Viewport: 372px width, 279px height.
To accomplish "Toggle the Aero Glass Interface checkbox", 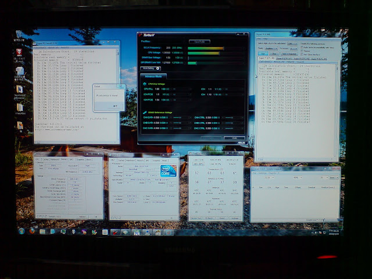I will click(x=302, y=54).
